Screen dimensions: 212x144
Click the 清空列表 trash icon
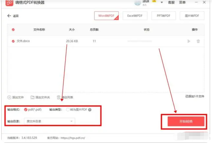point(59,97)
